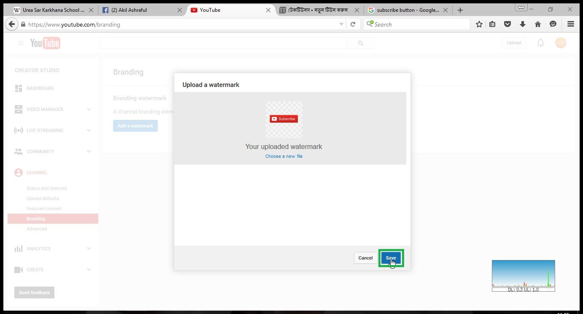The width and height of the screenshot is (583, 314).
Task: Go back using browser back arrow
Action: coord(12,24)
